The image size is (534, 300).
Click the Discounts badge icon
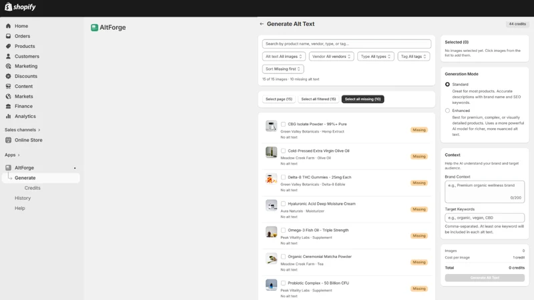coord(8,76)
